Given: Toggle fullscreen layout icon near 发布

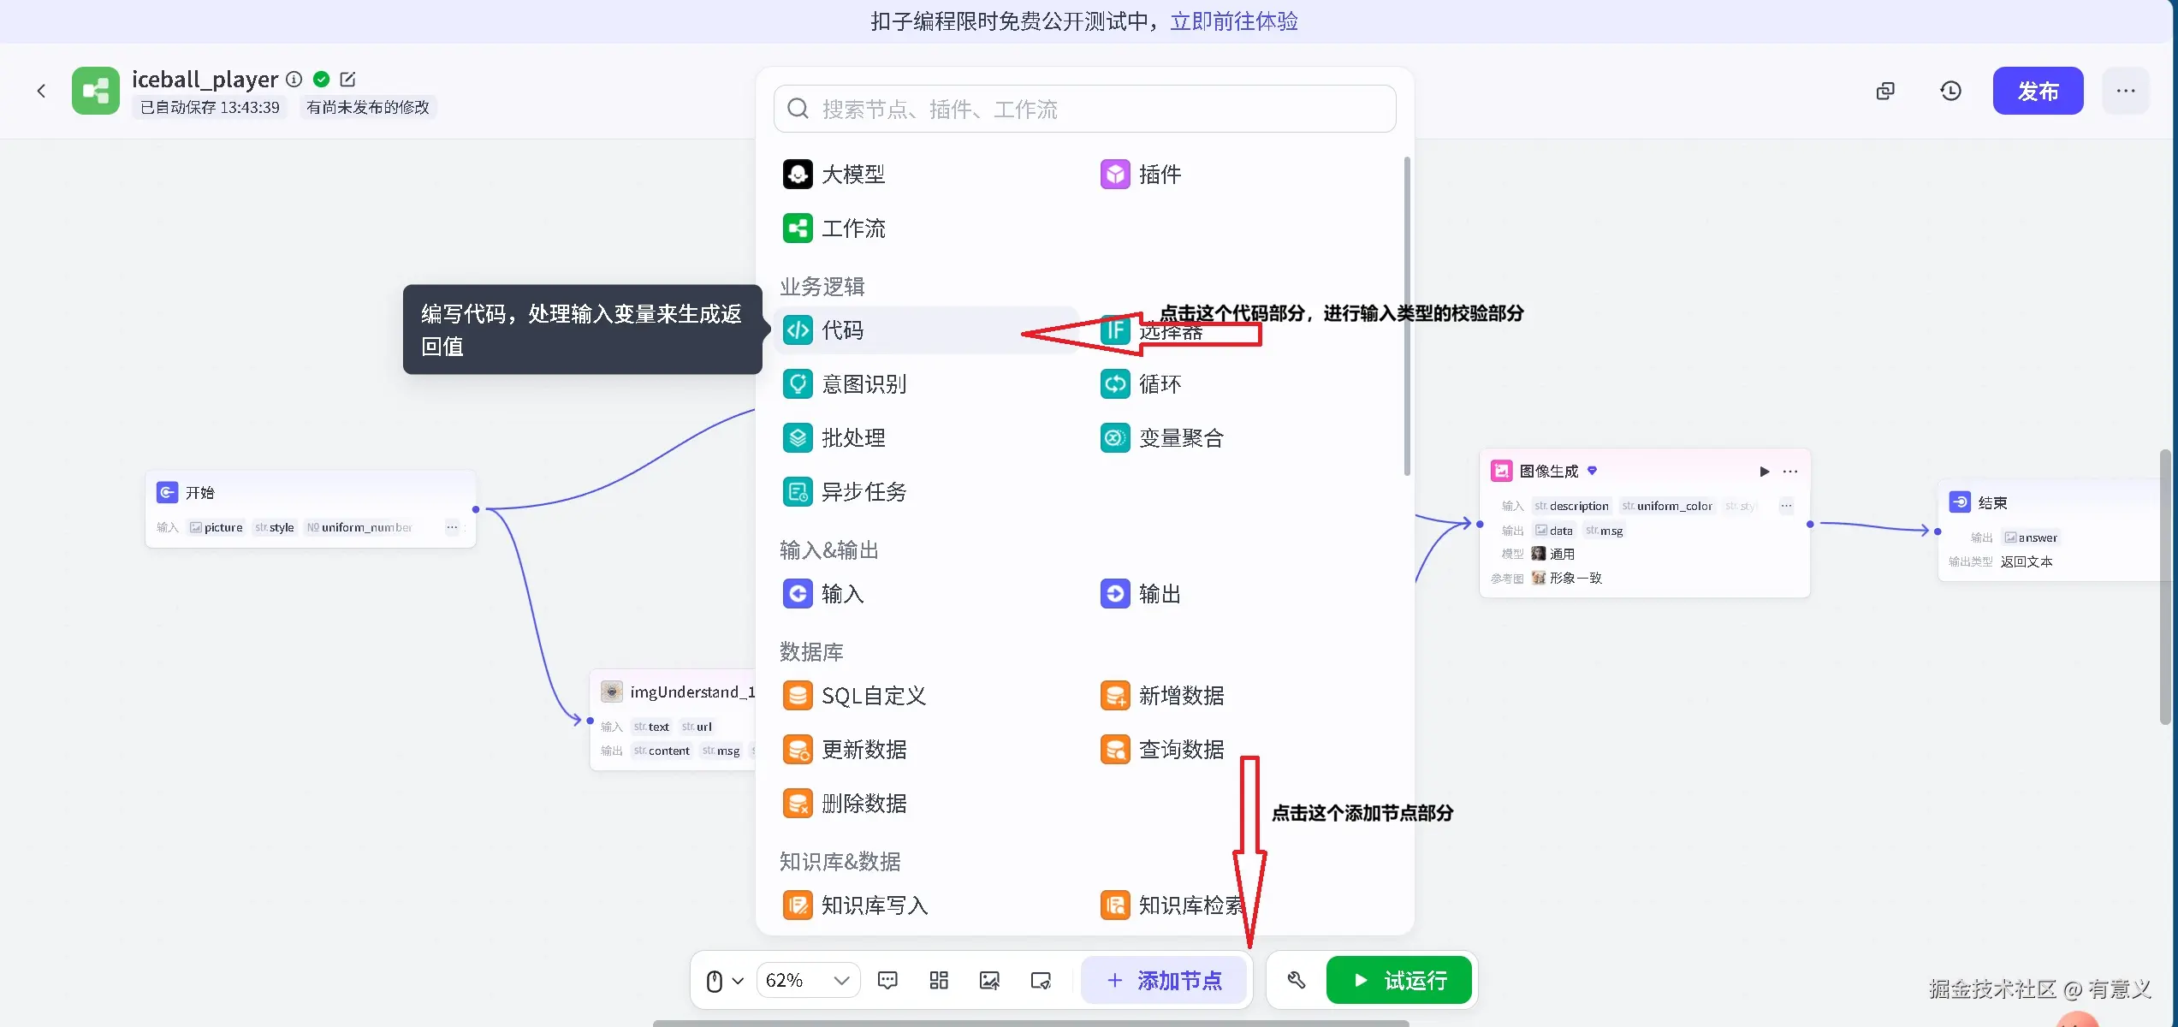Looking at the screenshot, I should pos(1884,90).
